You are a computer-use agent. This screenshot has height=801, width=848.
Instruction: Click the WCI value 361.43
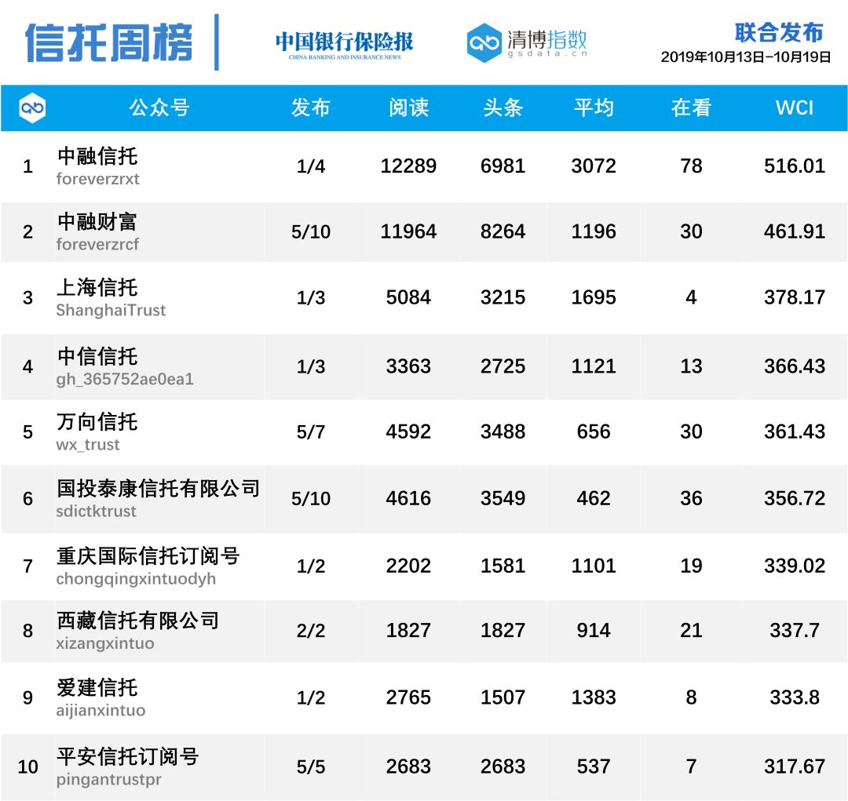click(795, 431)
